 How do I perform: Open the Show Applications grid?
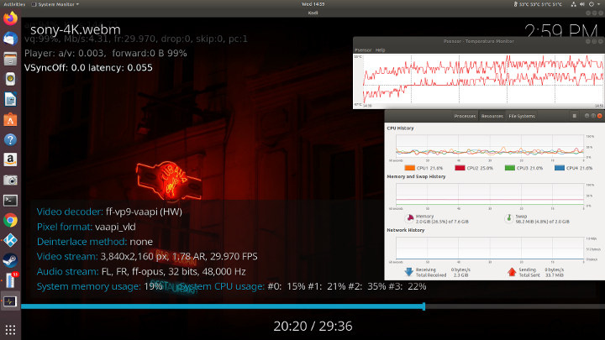[10, 330]
